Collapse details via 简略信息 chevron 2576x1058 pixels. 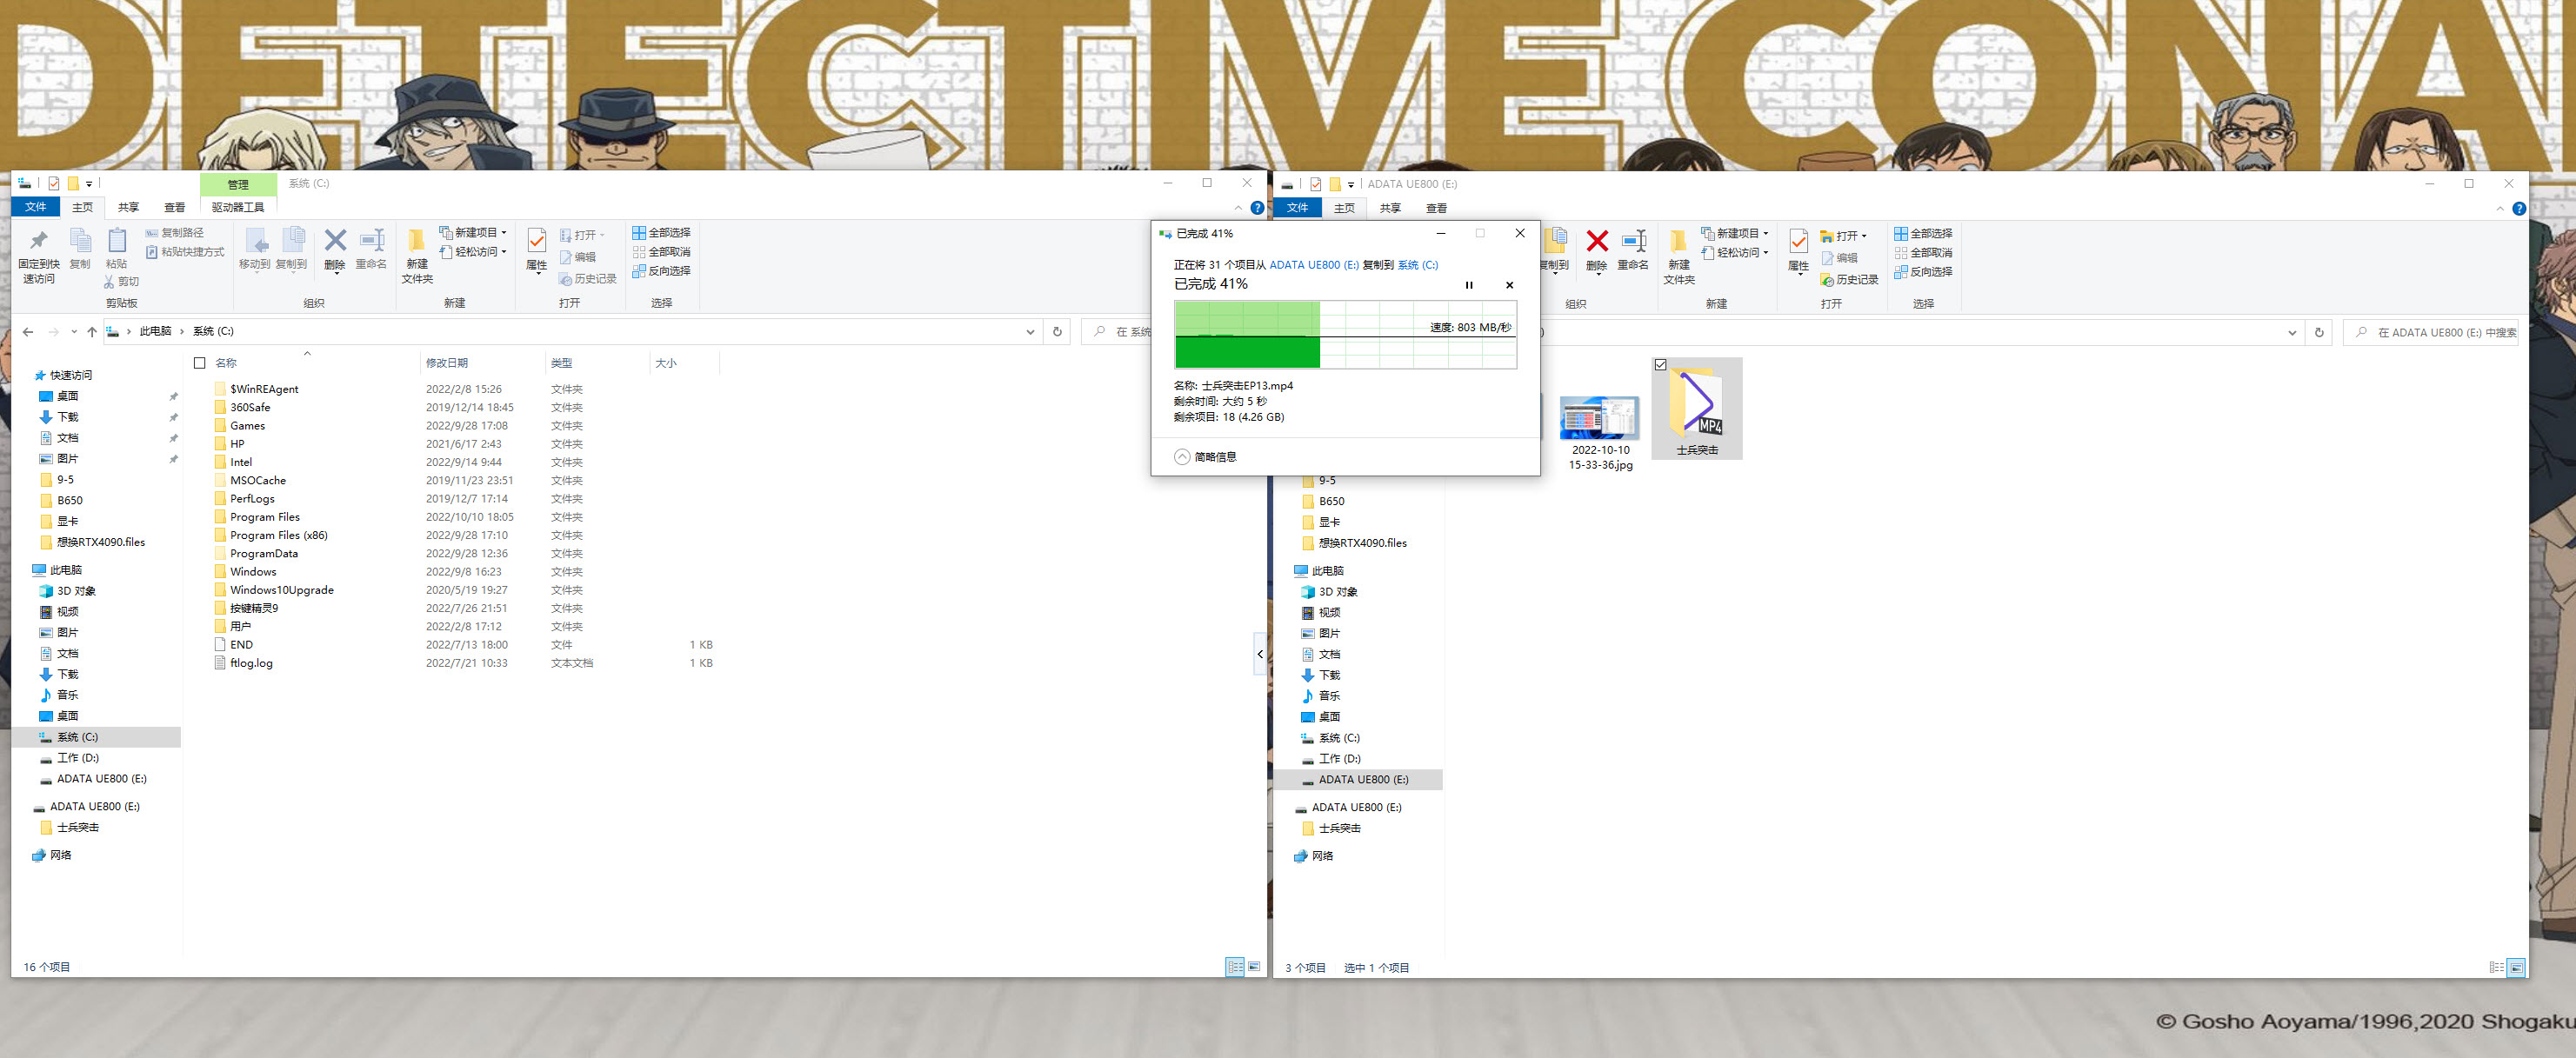click(1182, 457)
